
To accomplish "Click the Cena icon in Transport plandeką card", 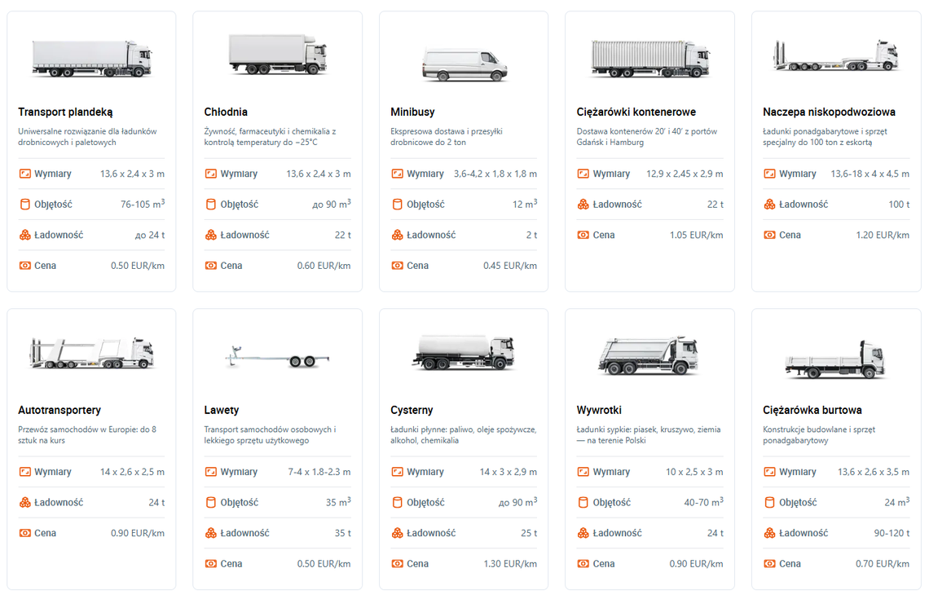I will click(x=25, y=266).
